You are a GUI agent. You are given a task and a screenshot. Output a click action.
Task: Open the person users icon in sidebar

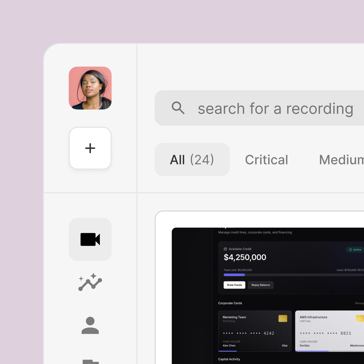[90, 325]
